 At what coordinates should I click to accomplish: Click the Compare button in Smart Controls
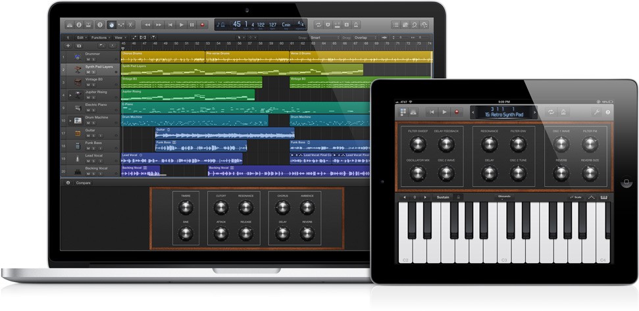83,183
